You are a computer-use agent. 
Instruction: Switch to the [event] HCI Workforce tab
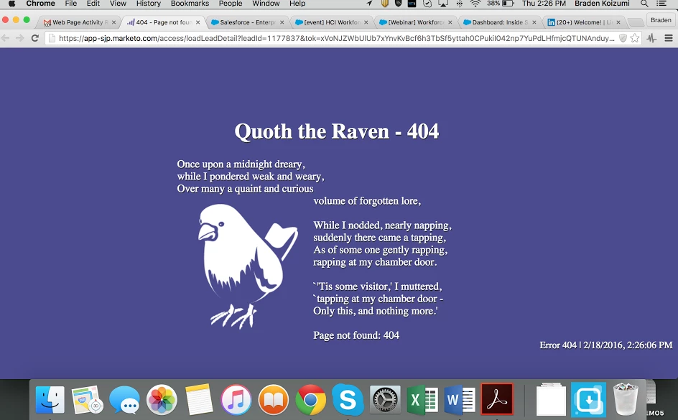coord(331,22)
